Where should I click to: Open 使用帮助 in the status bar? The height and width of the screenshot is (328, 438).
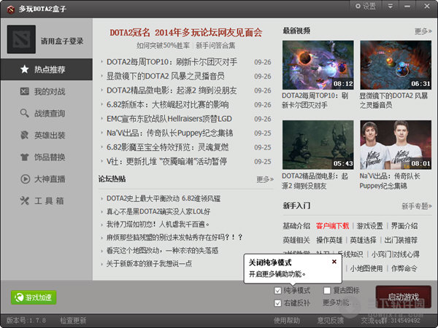point(287,321)
